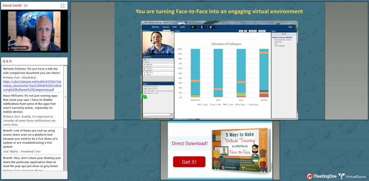Select BrianR's 'Lots of times' question

(x=30, y=139)
